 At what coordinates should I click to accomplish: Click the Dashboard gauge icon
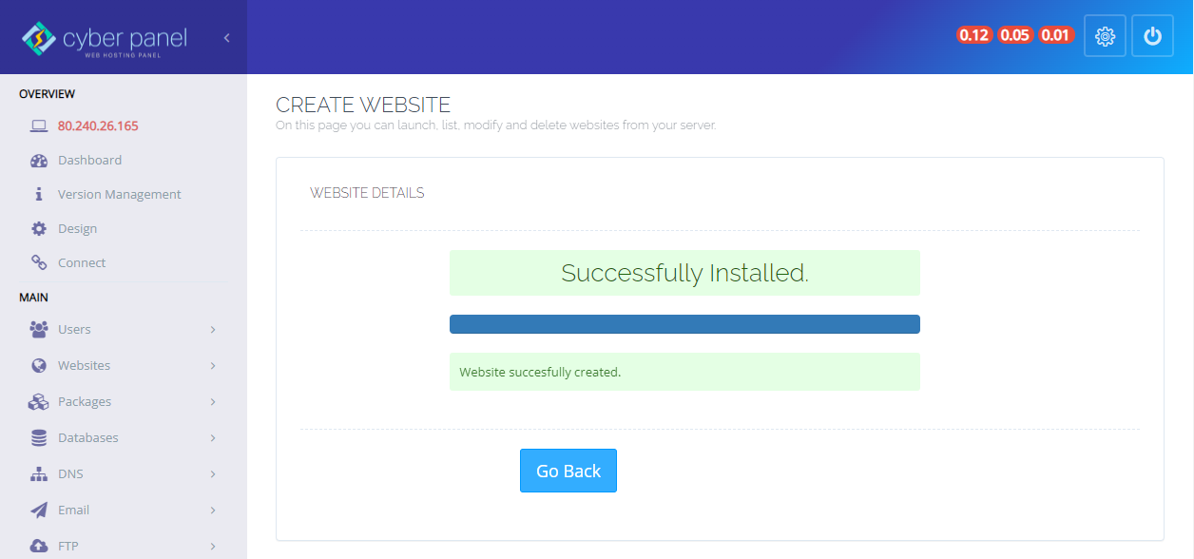39,161
